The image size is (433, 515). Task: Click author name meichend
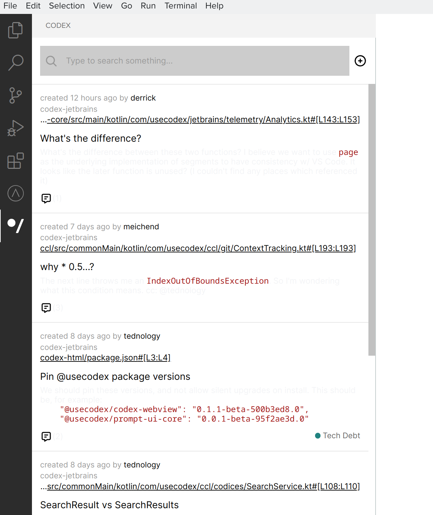(x=141, y=227)
